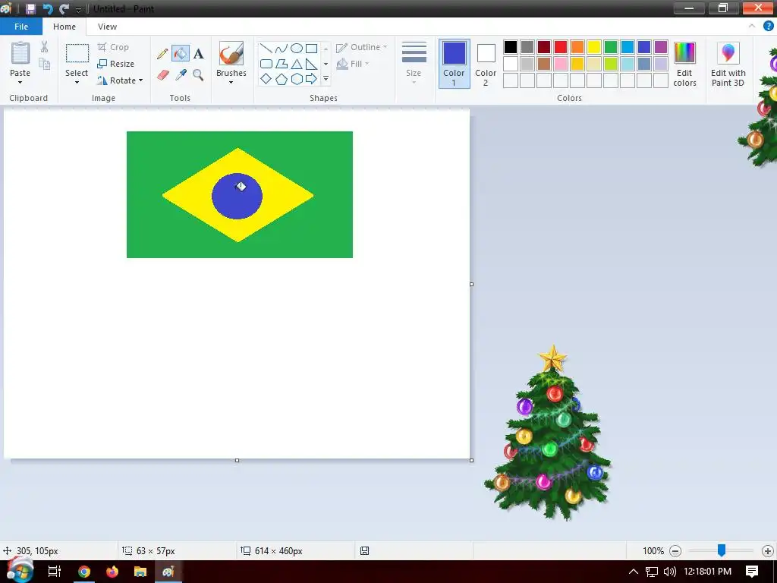
Task: Open Edit with Paint 3D
Action: [728, 65]
